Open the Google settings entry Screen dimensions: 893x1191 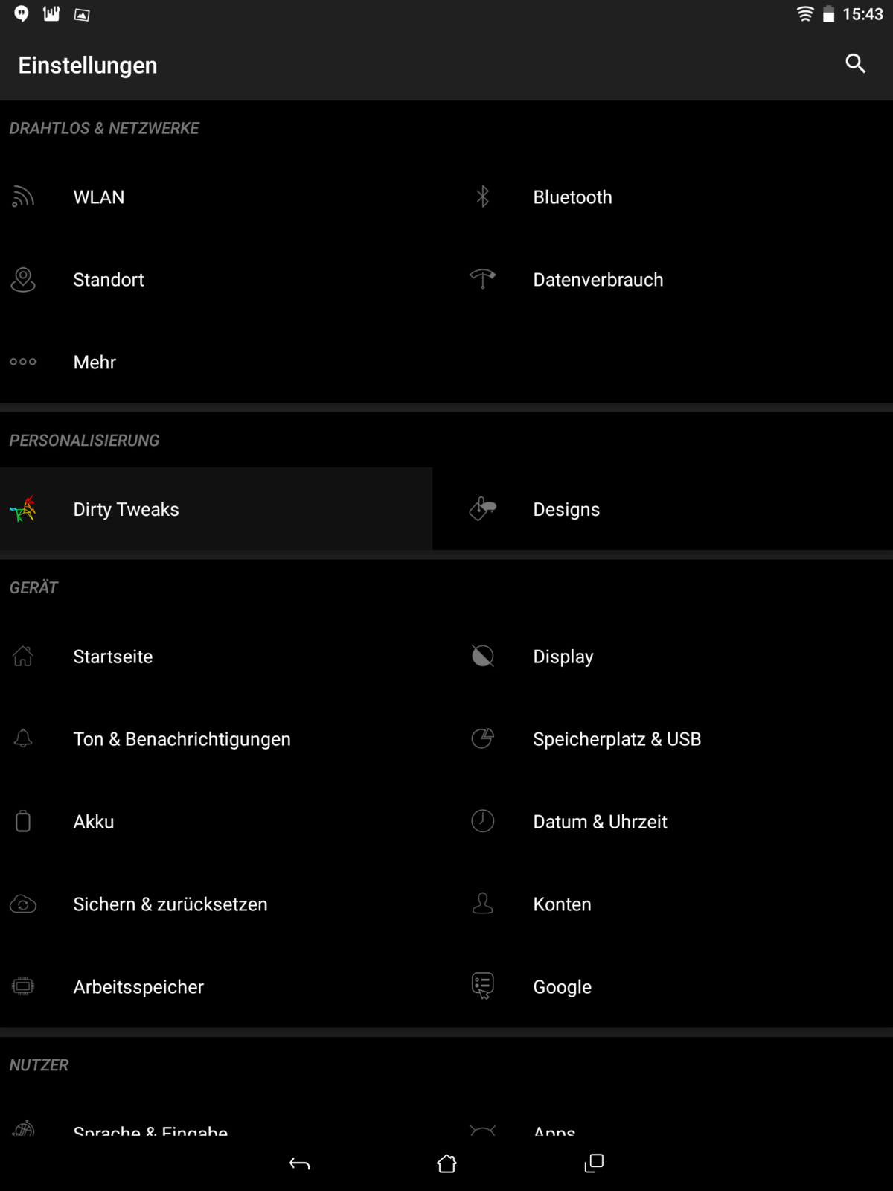[562, 987]
